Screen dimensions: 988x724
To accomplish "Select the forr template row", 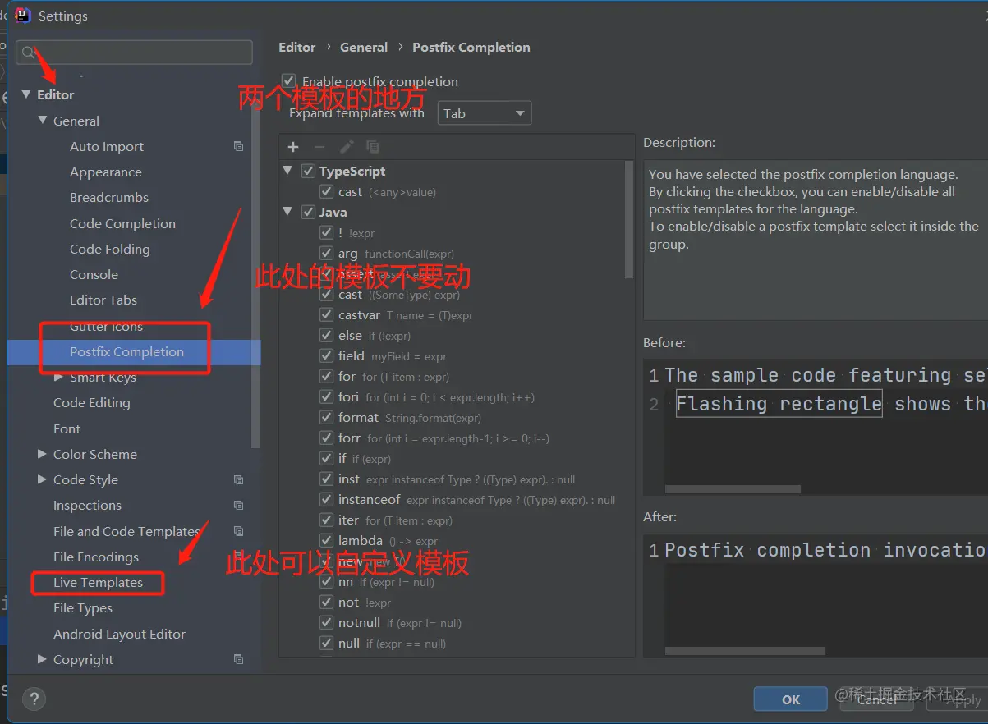I will point(456,438).
